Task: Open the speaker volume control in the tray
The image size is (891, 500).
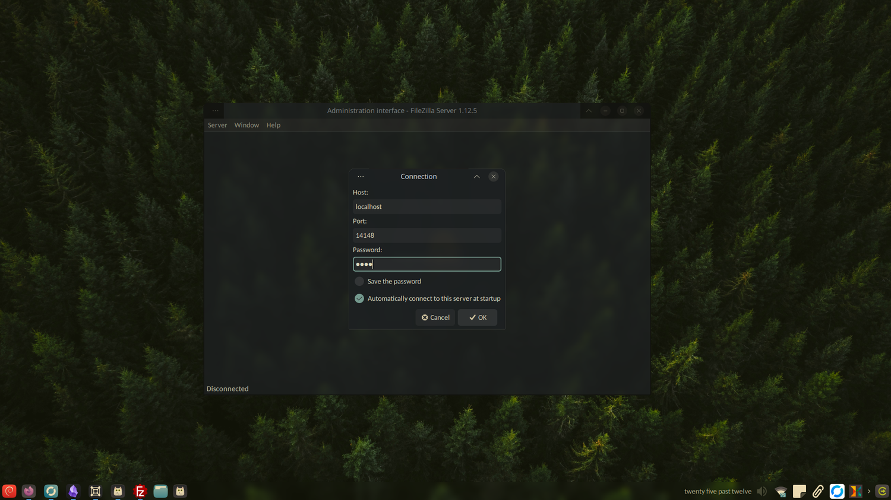Action: [762, 491]
